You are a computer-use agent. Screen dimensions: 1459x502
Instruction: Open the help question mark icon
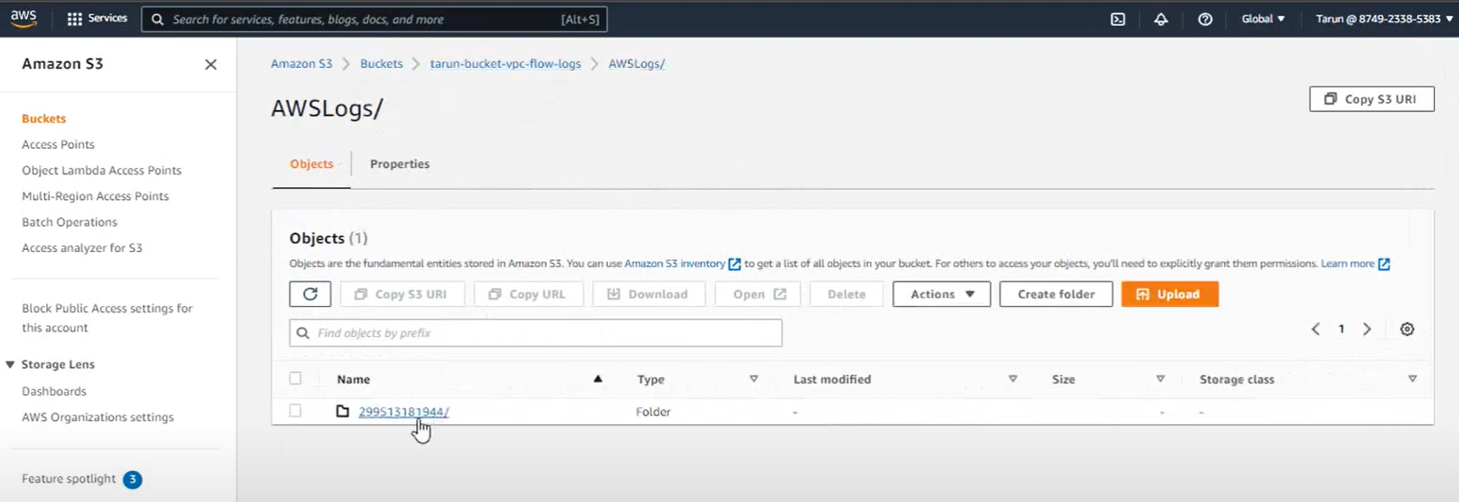pyautogui.click(x=1205, y=19)
